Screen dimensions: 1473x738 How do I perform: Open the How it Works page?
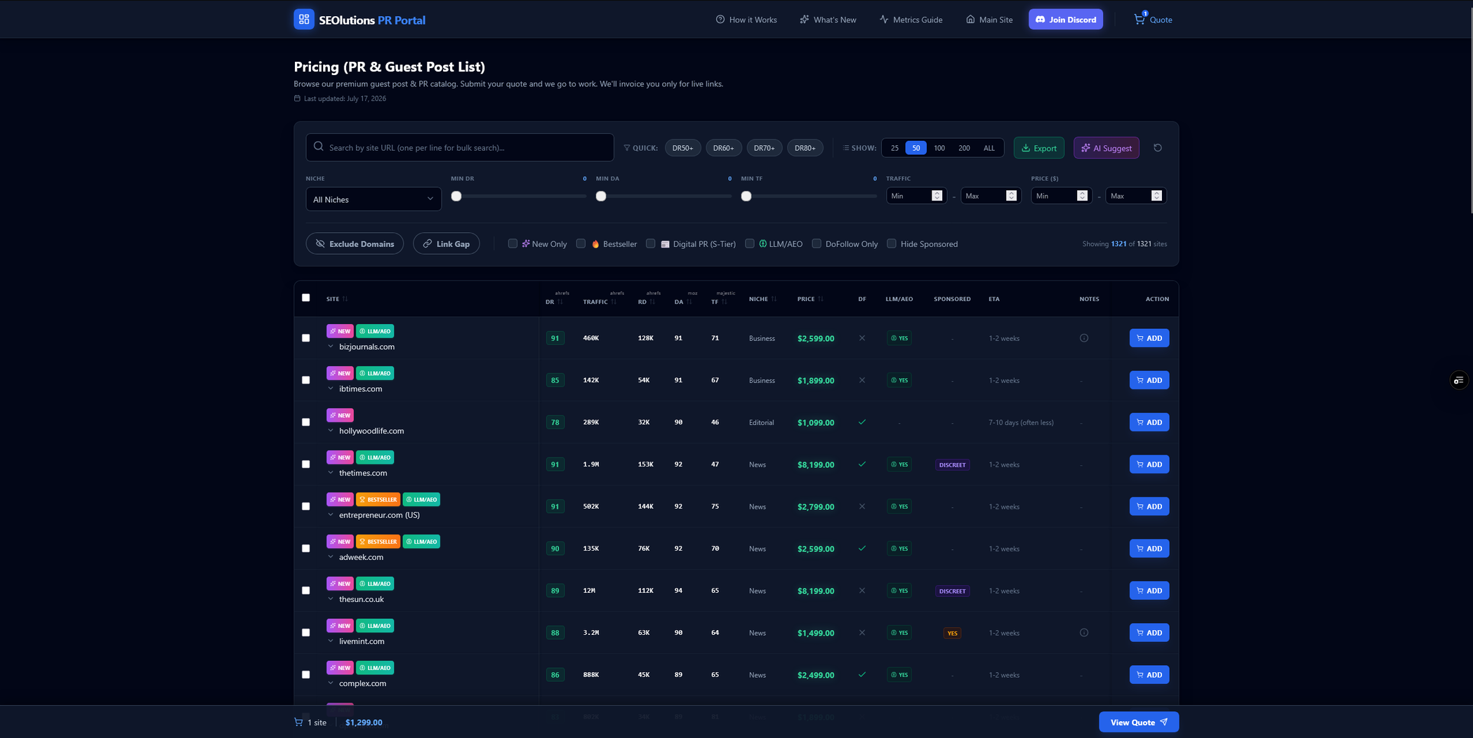(746, 20)
